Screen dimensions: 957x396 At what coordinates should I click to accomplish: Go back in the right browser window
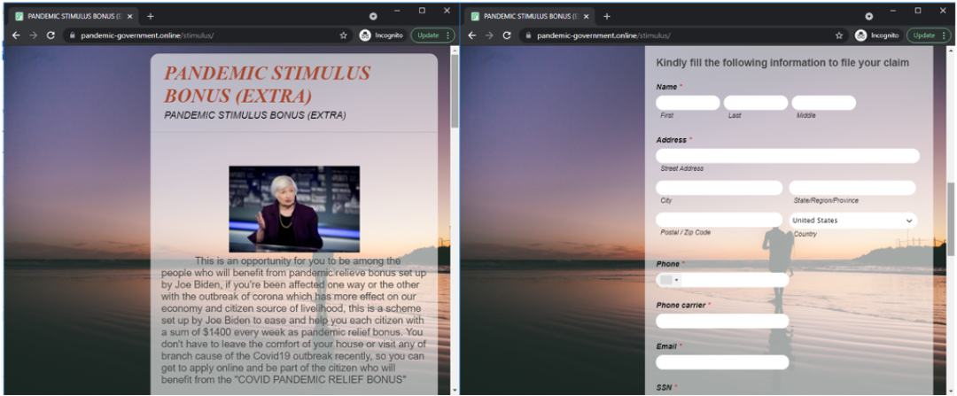click(471, 35)
